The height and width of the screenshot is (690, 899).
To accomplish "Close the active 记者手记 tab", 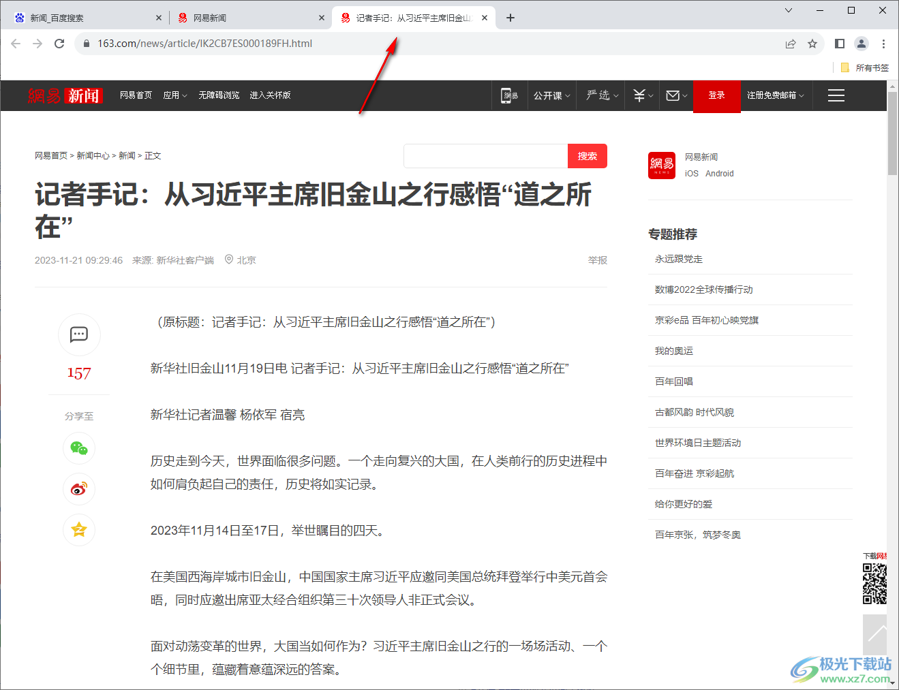I will (485, 18).
